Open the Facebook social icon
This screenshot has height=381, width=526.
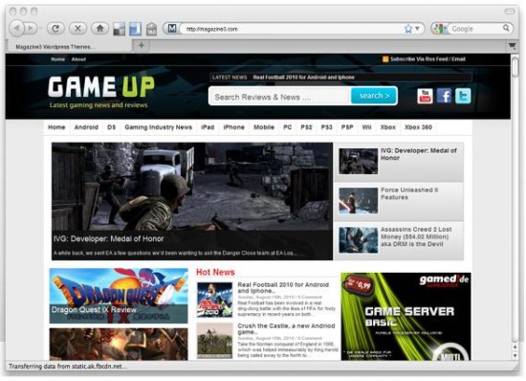(x=444, y=96)
